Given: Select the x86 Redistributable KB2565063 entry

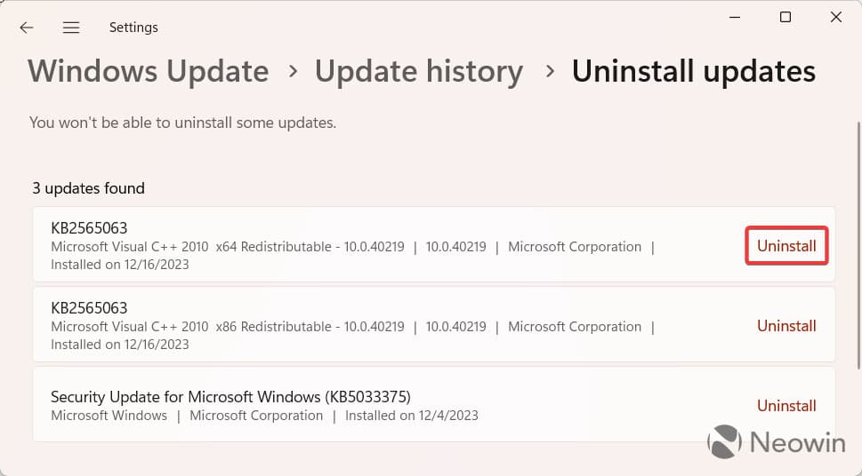Looking at the screenshot, I should [x=356, y=325].
